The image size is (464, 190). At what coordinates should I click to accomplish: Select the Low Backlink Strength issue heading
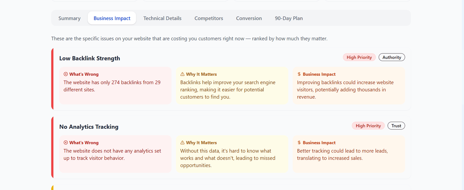click(89, 58)
